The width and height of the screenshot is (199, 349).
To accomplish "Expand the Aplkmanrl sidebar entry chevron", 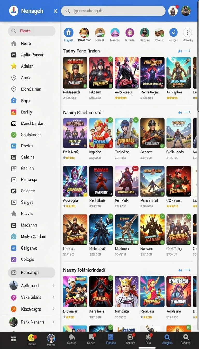I will point(53,285).
